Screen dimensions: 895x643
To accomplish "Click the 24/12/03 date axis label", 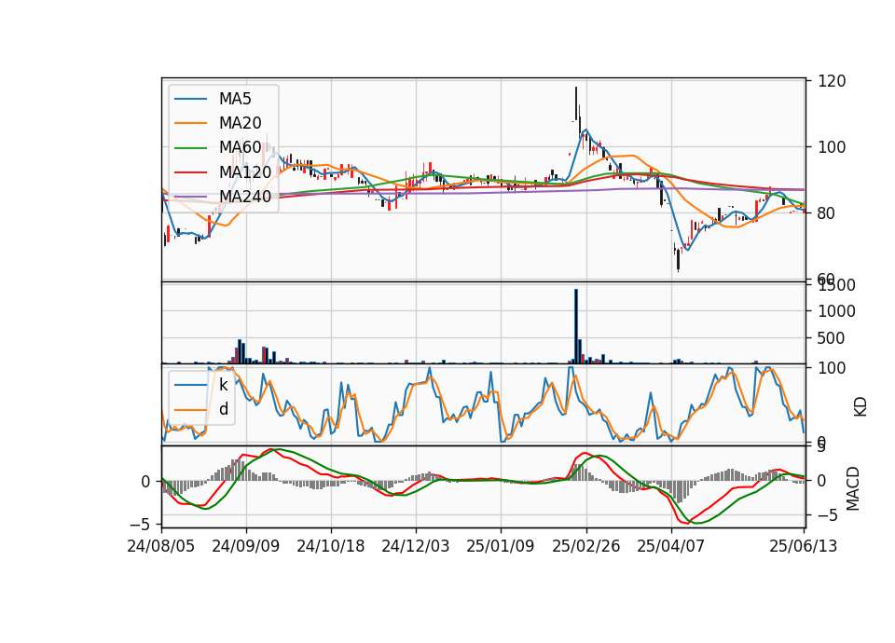I will pyautogui.click(x=416, y=546).
